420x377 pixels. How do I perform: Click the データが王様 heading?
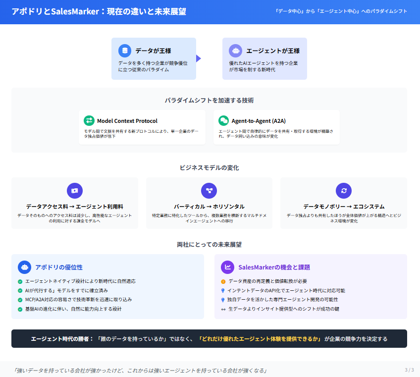(x=153, y=51)
